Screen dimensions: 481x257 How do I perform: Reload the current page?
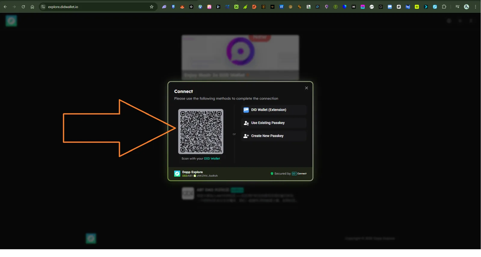pyautogui.click(x=23, y=7)
